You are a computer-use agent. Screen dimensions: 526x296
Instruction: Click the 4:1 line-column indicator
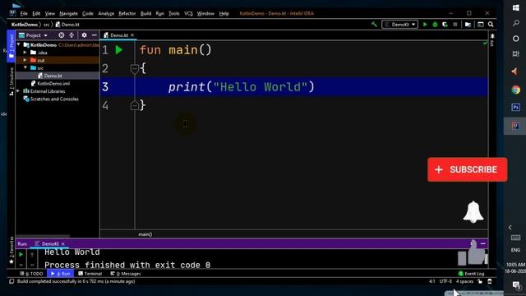point(431,281)
